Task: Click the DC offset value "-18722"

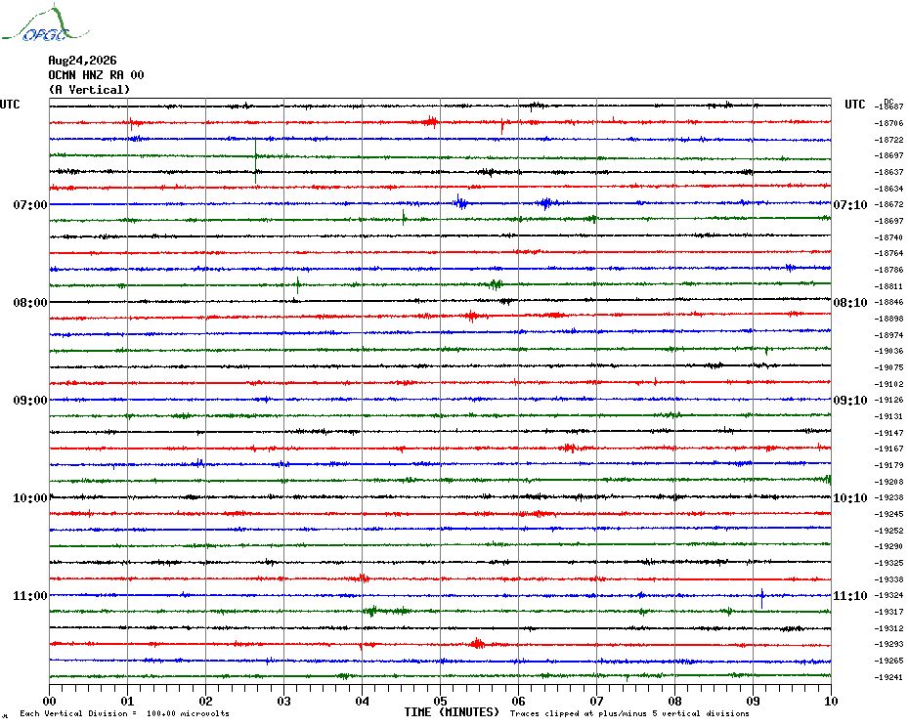Action: pos(888,140)
